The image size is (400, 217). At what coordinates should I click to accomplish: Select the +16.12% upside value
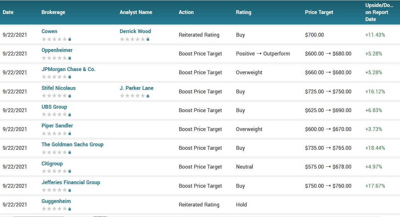click(375, 91)
